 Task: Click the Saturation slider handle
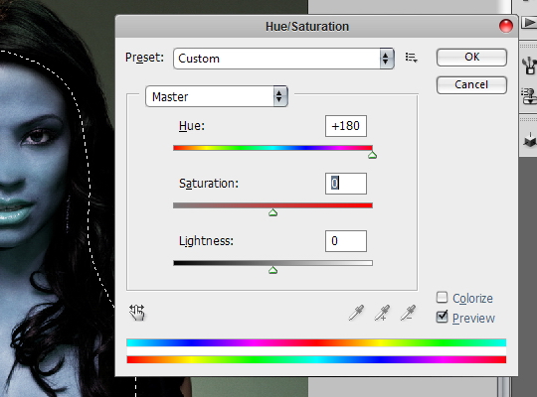point(272,212)
